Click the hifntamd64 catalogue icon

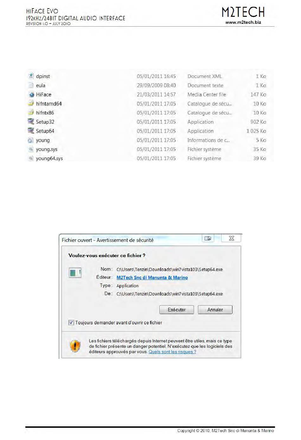31,103
